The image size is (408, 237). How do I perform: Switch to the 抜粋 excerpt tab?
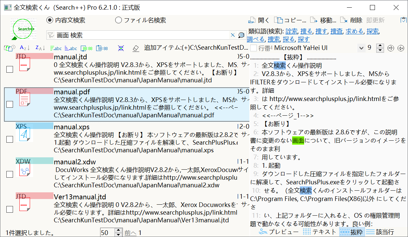352,232
